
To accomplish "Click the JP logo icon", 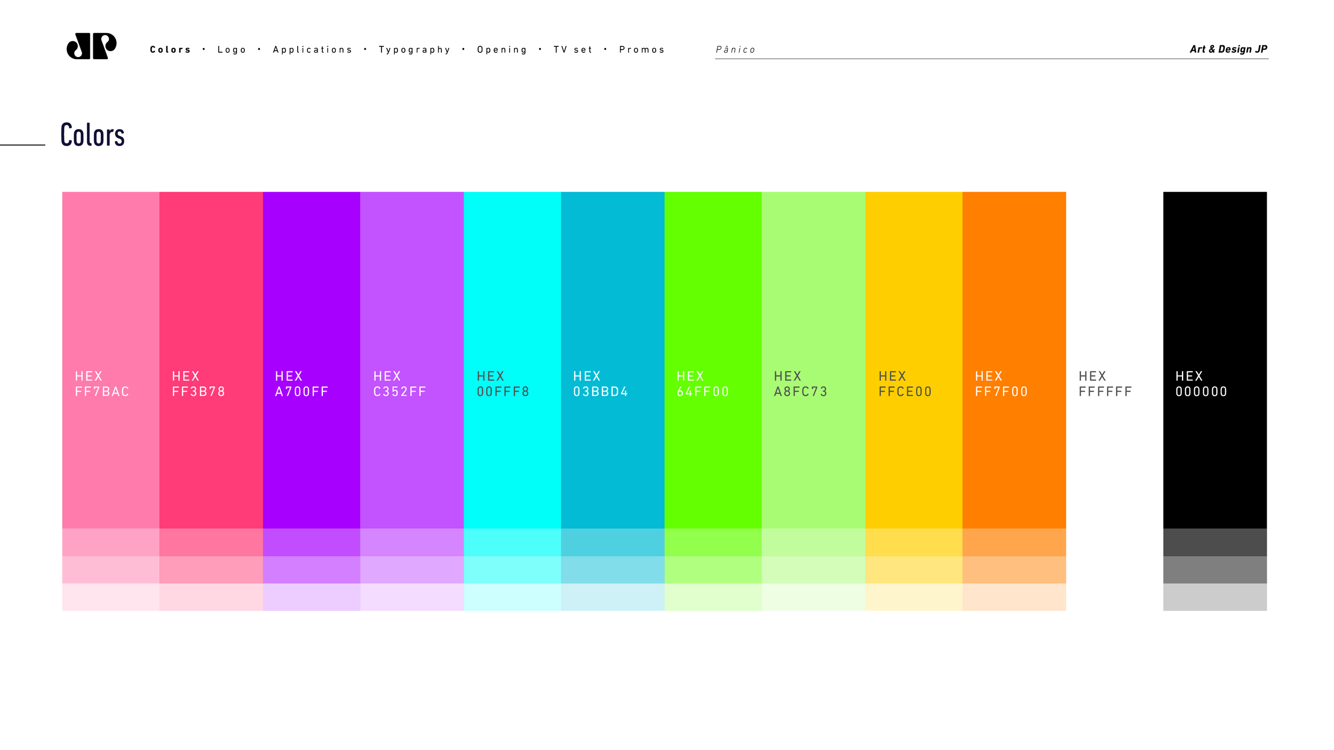I will coord(91,46).
